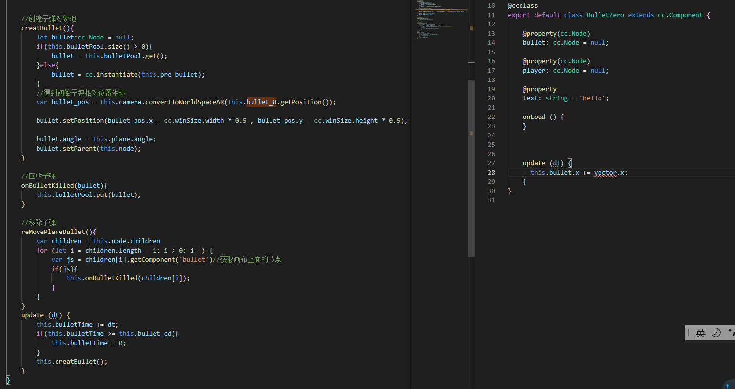735x389 pixels.
Task: Click the "text: string = 'hello';" line
Action: click(566, 98)
